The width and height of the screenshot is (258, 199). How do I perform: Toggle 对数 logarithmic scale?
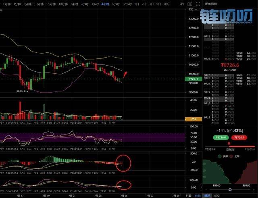[x=188, y=196]
